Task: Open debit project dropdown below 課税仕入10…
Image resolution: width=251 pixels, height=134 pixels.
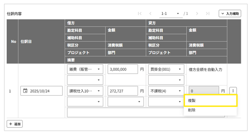Action: coord(85,102)
